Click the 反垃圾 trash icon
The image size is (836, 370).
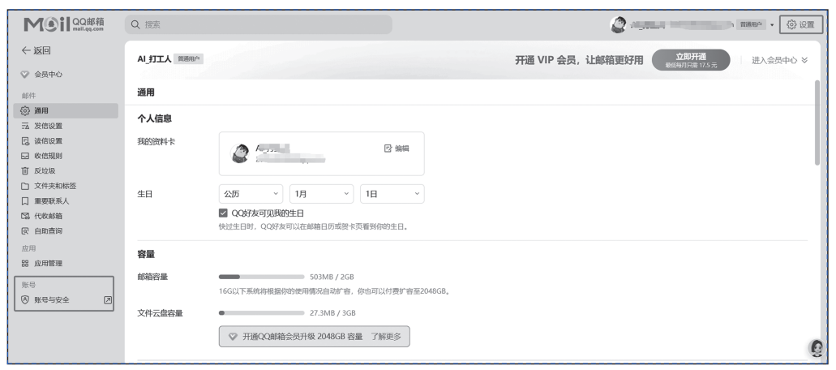(24, 170)
